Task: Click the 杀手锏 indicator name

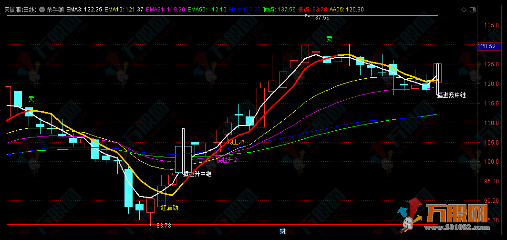Action: 55,10
